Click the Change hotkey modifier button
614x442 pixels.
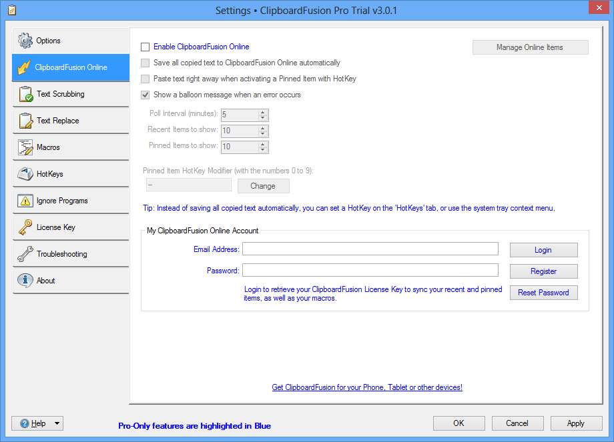click(263, 186)
